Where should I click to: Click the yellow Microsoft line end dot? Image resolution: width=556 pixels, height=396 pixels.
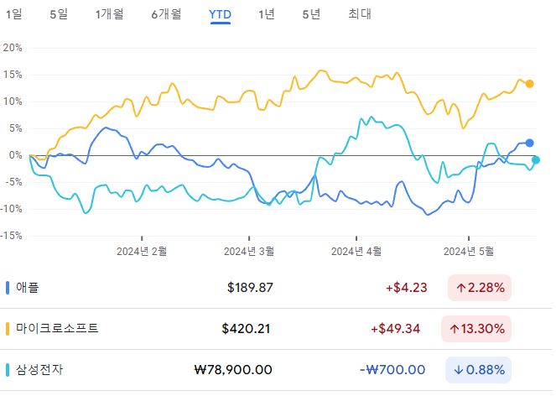pos(529,84)
